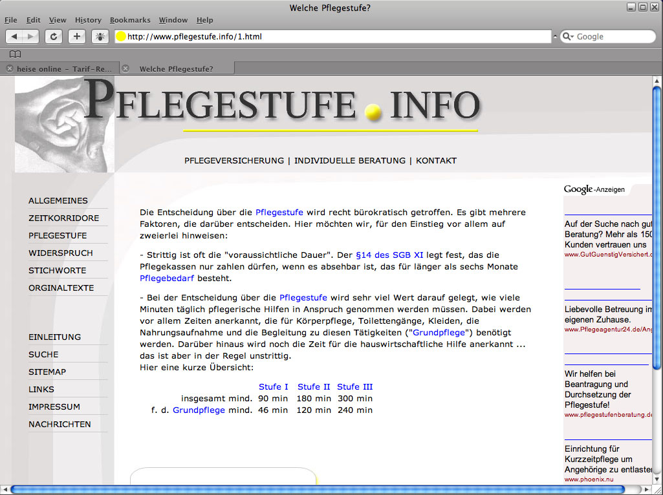This screenshot has width=663, height=495.
Task: Select the Welche Pflegestufe? tab
Action: point(177,69)
